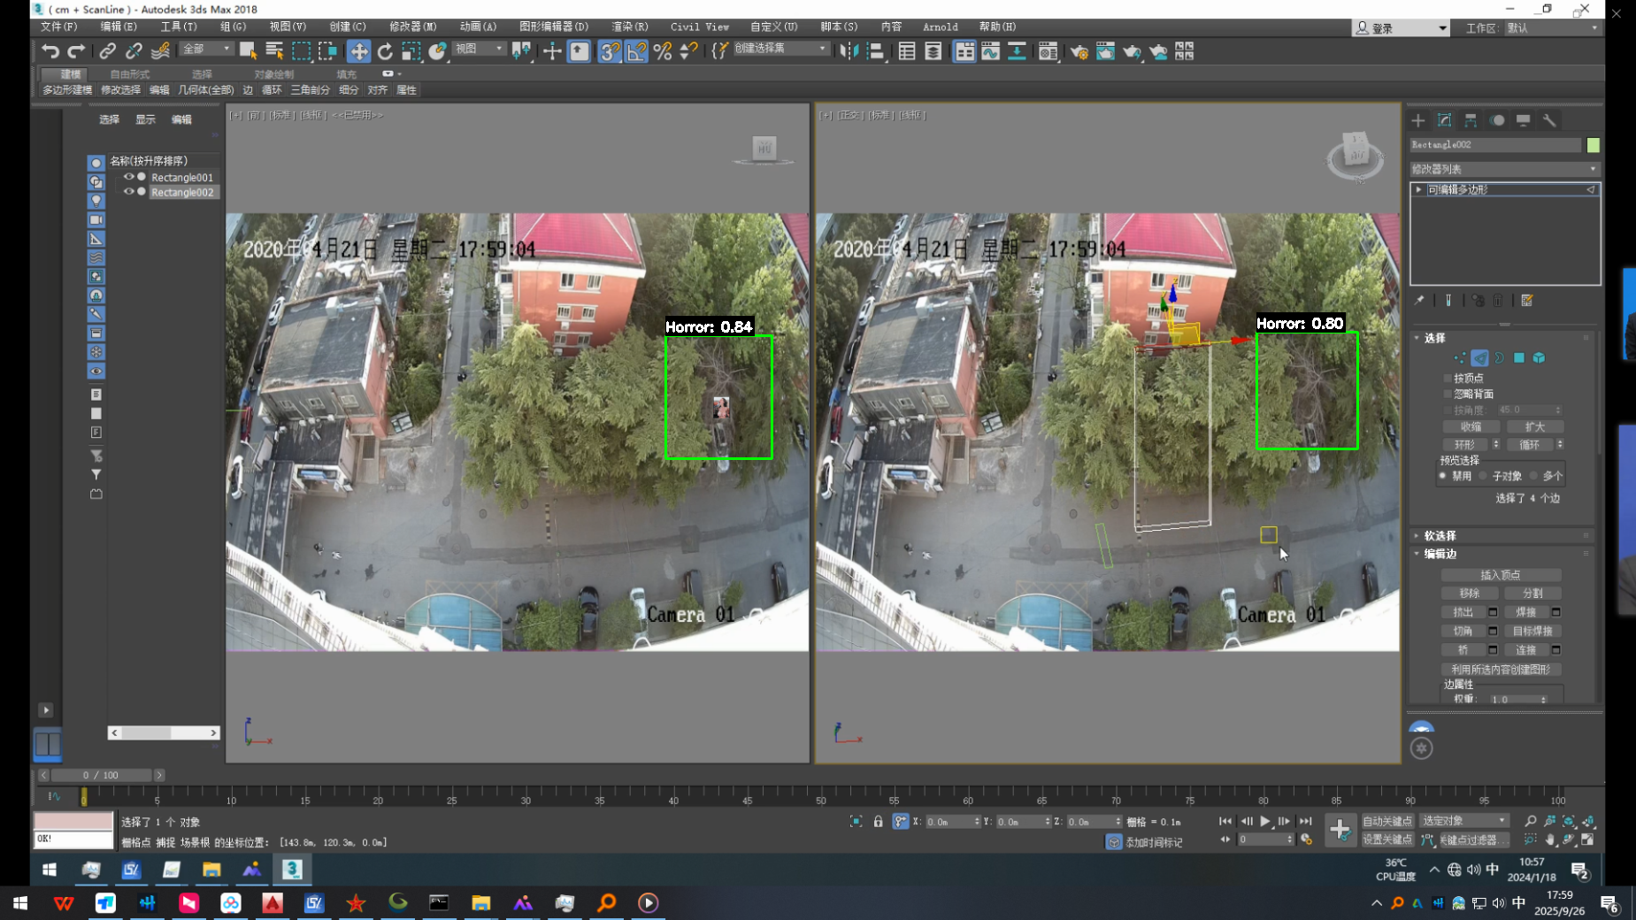
Task: Open the 渲染(R) menu
Action: pyautogui.click(x=629, y=27)
